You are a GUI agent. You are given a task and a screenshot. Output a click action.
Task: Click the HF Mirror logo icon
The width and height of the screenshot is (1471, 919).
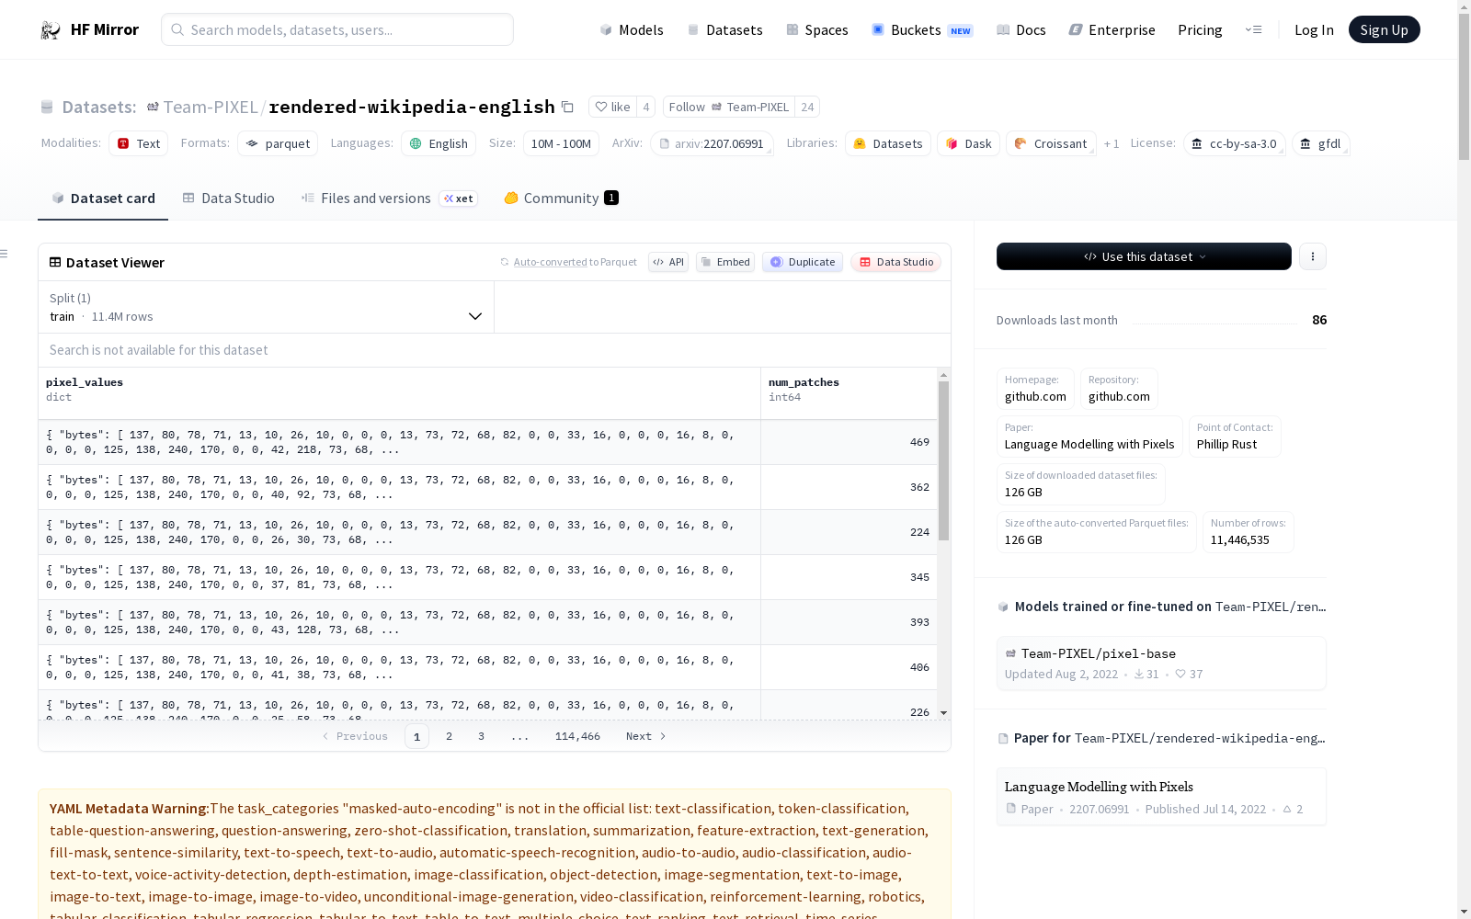tap(51, 30)
